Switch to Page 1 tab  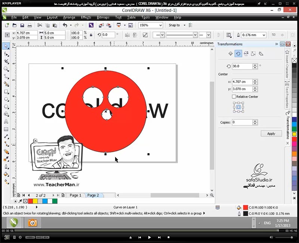point(75,195)
